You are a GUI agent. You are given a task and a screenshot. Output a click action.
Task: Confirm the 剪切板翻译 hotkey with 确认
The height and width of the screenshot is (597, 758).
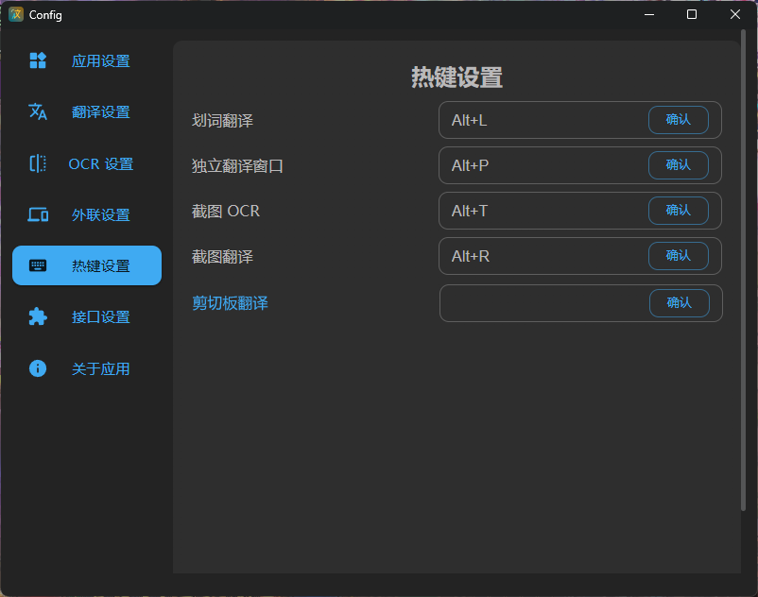[x=680, y=302]
